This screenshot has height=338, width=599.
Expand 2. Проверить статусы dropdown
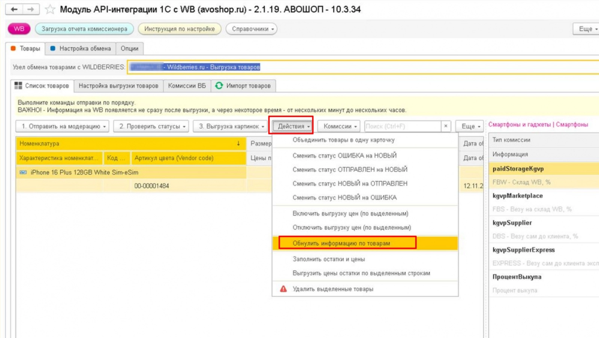coord(151,126)
